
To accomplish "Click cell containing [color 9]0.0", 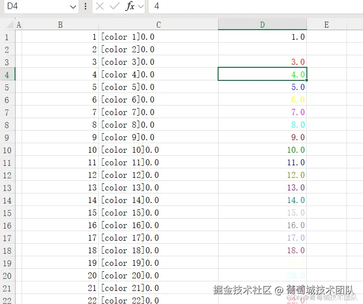I will 158,137.
